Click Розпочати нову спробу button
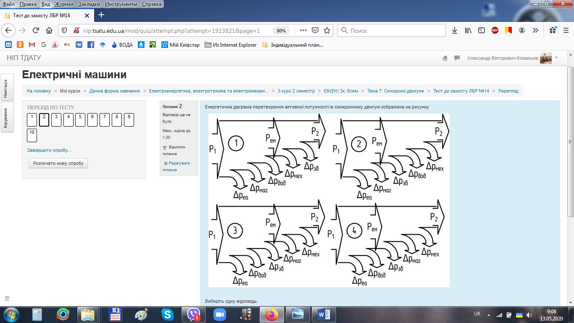This screenshot has width=574, height=323. click(x=58, y=163)
